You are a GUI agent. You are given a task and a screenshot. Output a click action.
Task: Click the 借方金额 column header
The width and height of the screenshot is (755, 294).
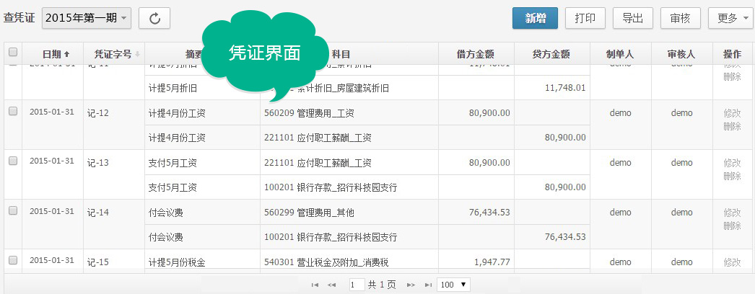tap(476, 54)
